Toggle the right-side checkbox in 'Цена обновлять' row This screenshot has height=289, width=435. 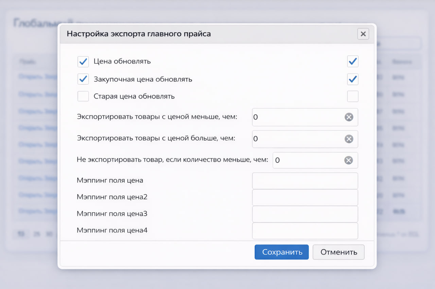pos(353,62)
